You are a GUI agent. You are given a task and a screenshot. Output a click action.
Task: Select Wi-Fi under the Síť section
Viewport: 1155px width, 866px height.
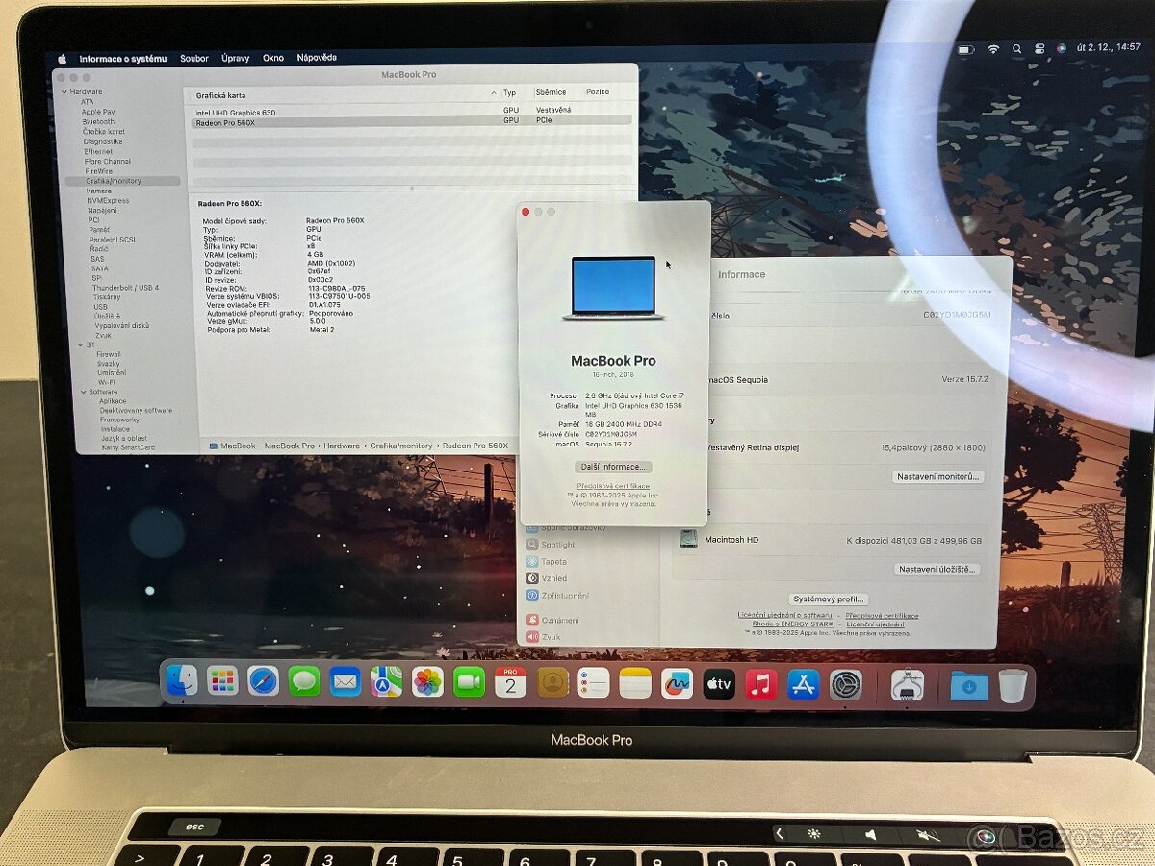click(106, 382)
